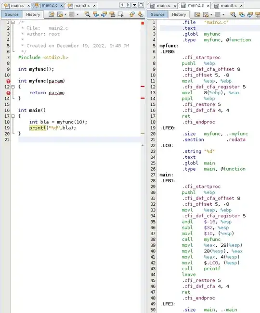Switch to the main.s tab

tap(163, 6)
